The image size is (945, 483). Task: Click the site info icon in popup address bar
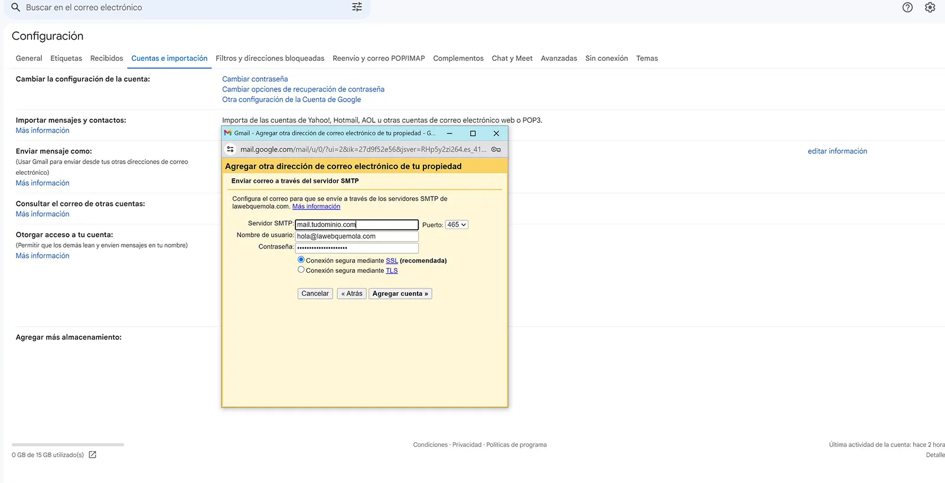[230, 149]
